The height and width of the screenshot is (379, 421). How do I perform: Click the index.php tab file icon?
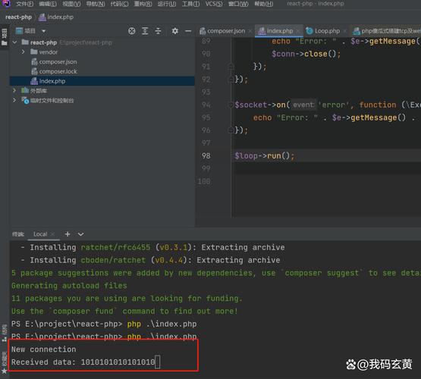tap(261, 31)
